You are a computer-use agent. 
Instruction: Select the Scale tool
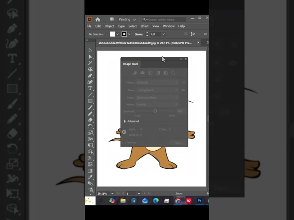tap(90, 132)
